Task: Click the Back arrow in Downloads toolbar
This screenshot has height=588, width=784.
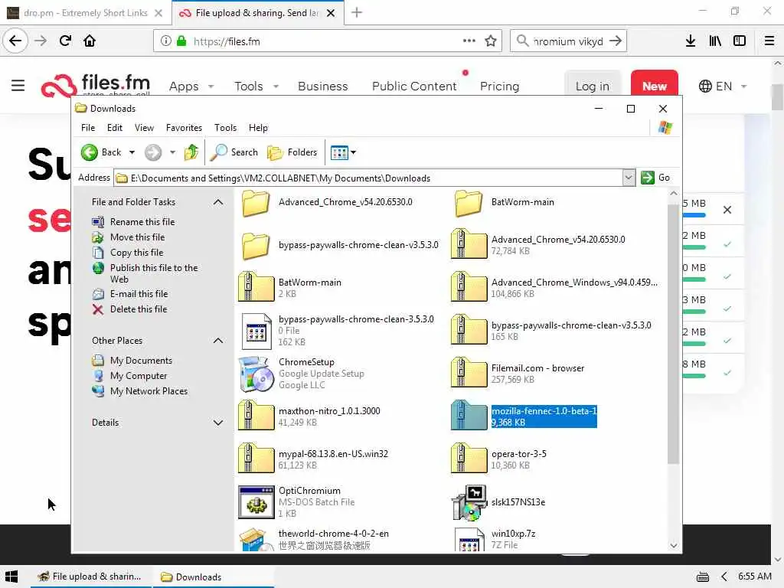Action: pos(90,152)
